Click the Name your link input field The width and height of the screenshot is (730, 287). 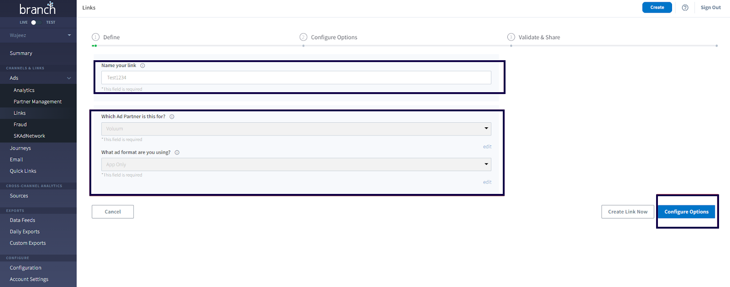(296, 78)
